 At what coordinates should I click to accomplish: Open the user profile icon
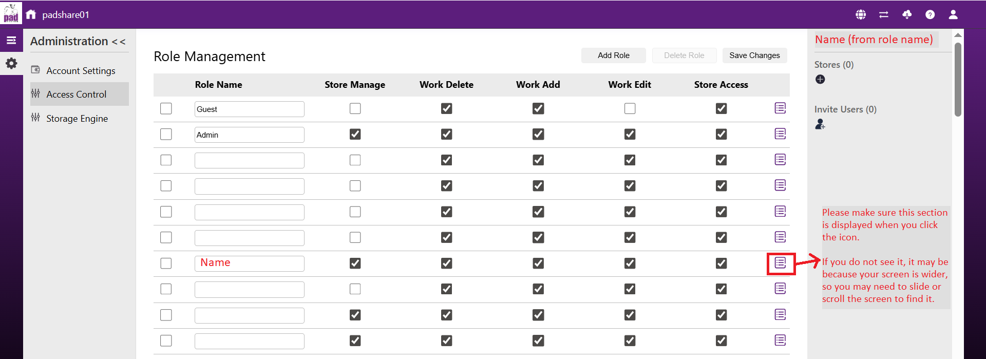click(x=953, y=14)
